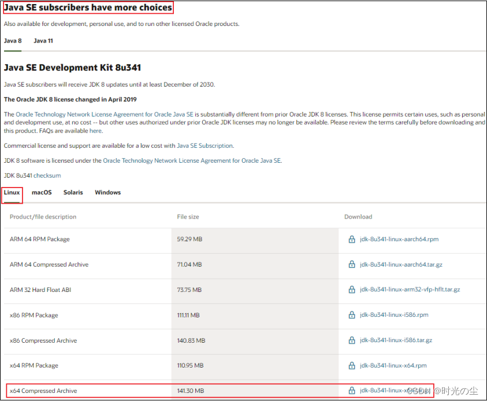Select the Solaris platform tab

[73, 193]
